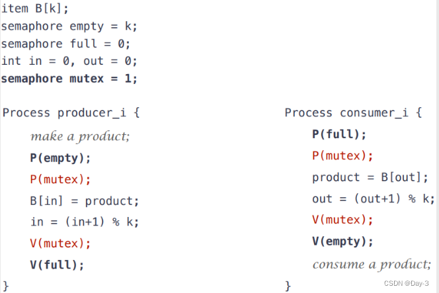Click the italic 'make a product;' text
This screenshot has width=439, height=293.
pos(80,136)
